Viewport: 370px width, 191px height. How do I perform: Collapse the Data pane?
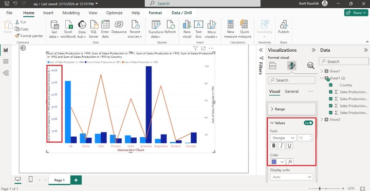coord(366,50)
